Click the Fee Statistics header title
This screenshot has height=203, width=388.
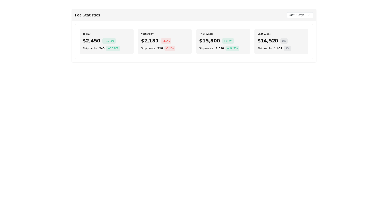click(x=87, y=15)
